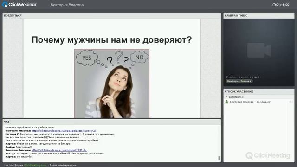Click the camera placeholder icon
Screen dimensions: 297x167
pos(259,50)
